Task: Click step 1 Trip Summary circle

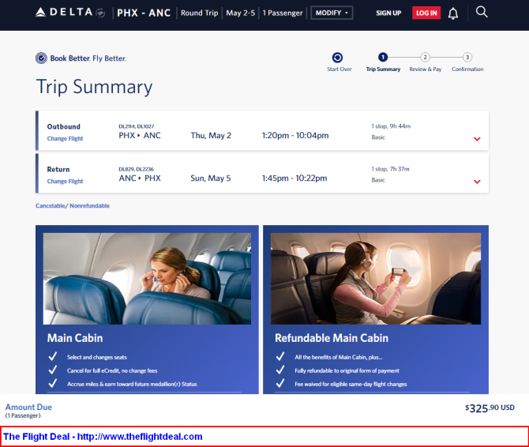Action: tap(383, 57)
